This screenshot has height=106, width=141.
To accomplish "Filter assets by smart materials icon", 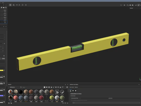I will pyautogui.click(x=47, y=87).
